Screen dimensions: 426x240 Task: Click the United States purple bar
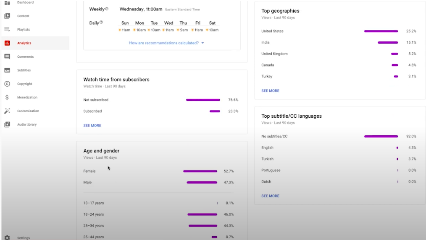pos(381,31)
